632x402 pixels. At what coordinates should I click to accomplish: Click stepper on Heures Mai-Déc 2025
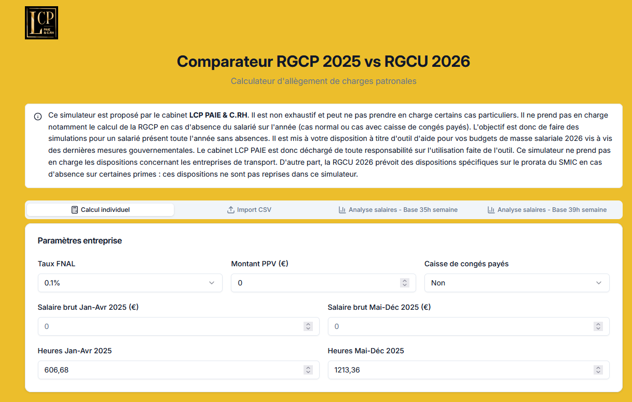tap(598, 370)
